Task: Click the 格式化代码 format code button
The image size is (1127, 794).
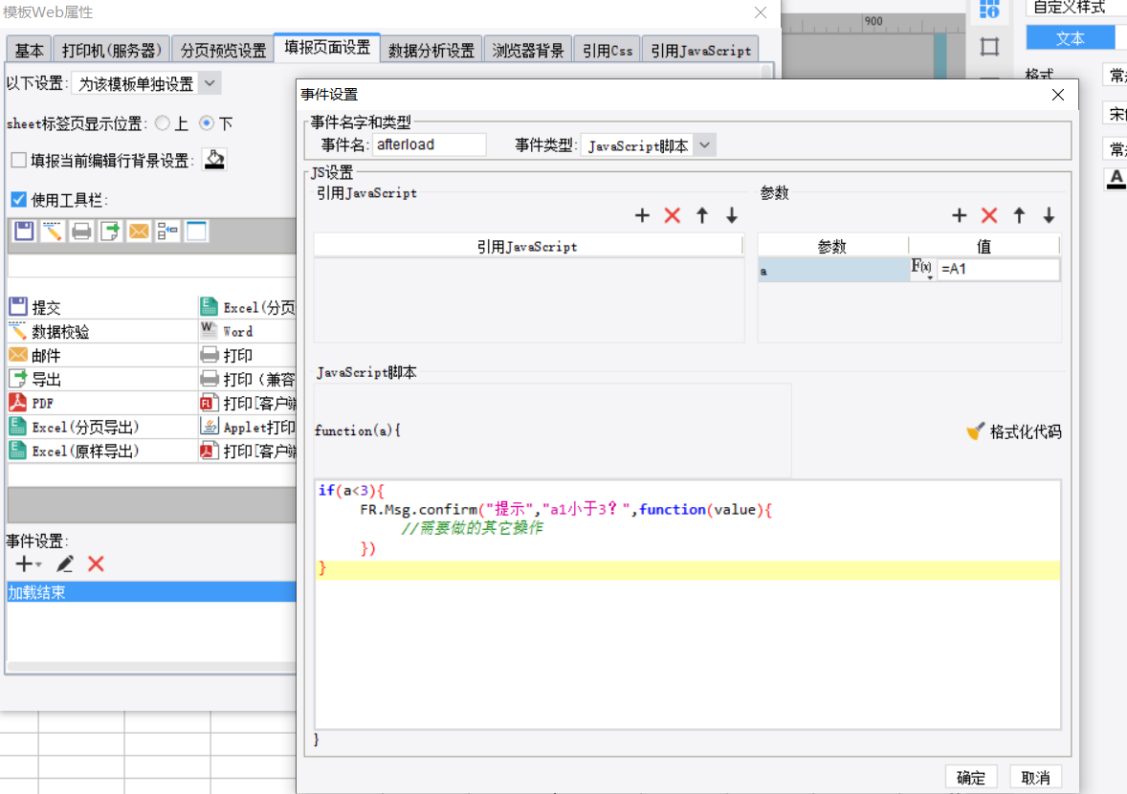Action: [x=1013, y=431]
